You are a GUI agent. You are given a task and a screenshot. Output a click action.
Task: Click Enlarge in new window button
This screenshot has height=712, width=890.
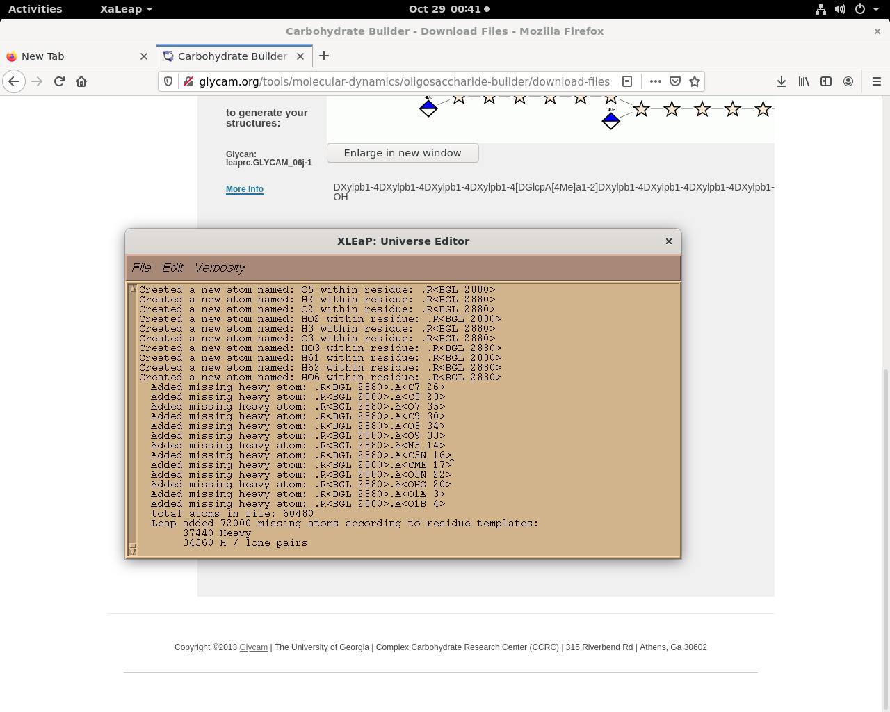coord(403,153)
